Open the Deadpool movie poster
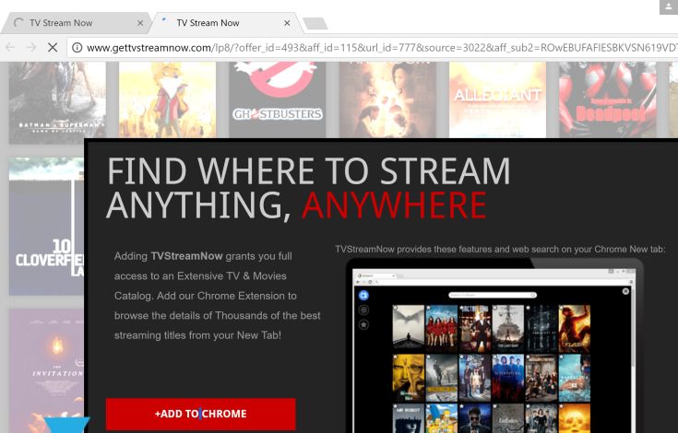678x433 pixels. click(608, 99)
